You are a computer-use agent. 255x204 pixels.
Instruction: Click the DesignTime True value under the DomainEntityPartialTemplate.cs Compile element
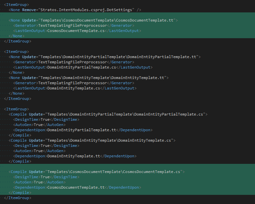click(x=45, y=119)
